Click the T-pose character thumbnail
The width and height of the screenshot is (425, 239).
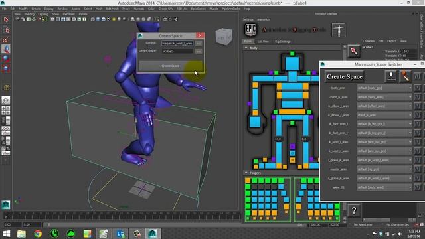coord(339,30)
